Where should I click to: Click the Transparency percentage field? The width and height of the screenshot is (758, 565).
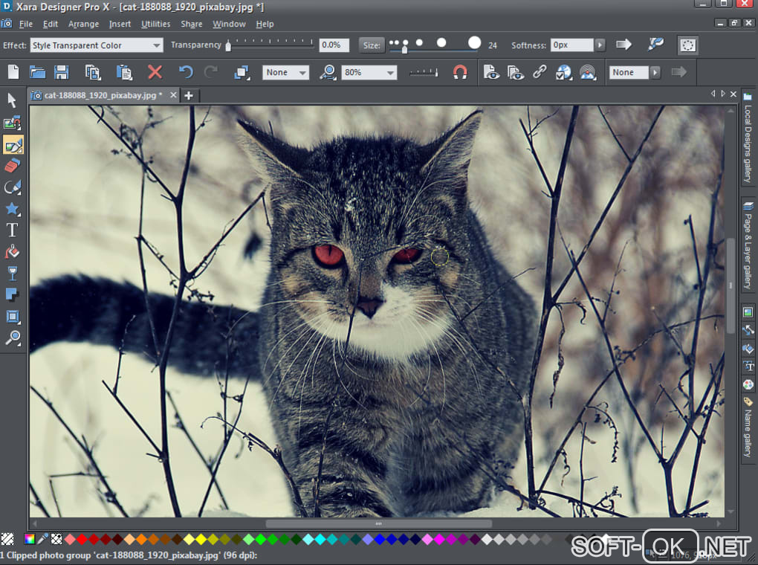334,45
